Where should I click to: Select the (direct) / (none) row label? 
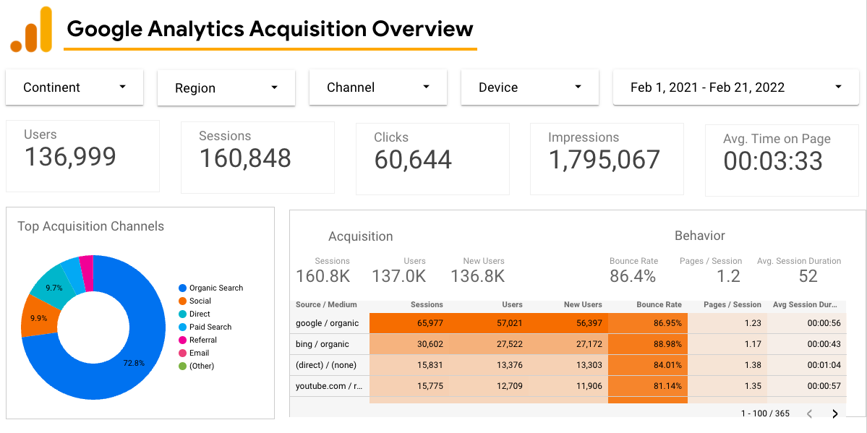pos(326,365)
